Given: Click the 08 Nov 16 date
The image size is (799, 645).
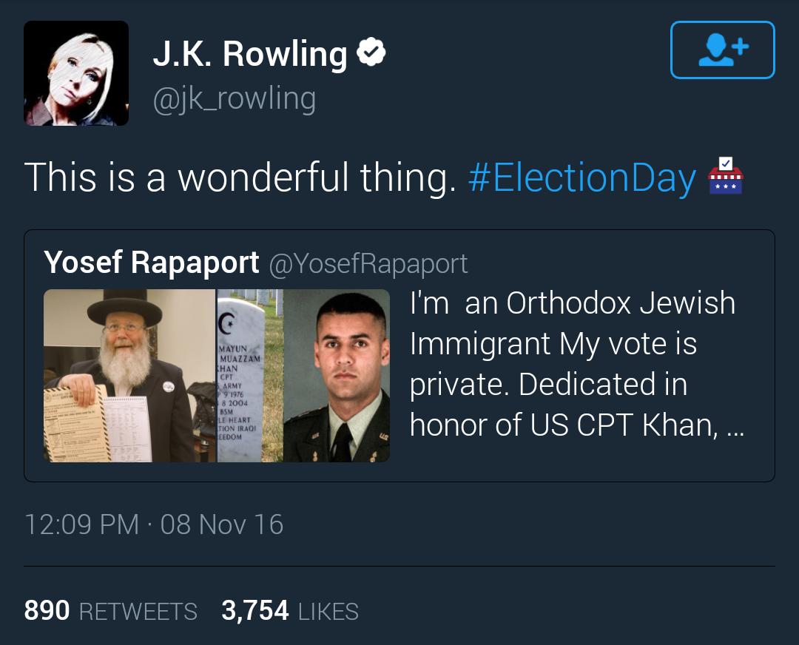Looking at the screenshot, I should pyautogui.click(x=222, y=524).
